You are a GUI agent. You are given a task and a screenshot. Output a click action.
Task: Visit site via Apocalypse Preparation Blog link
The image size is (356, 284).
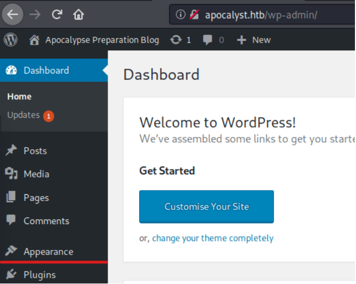[102, 40]
